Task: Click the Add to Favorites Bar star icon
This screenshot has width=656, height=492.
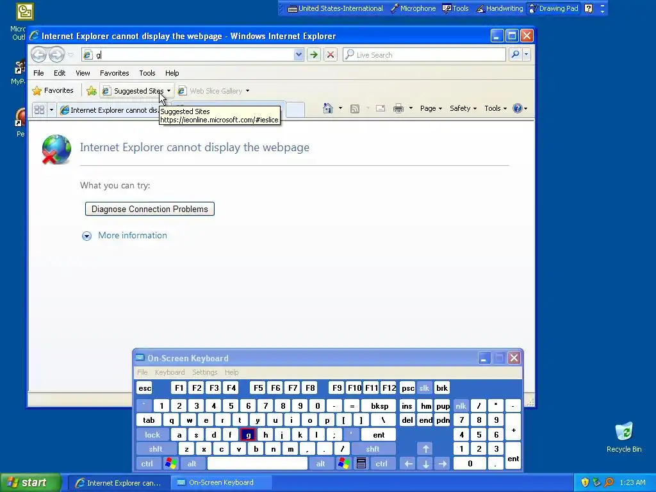Action: (x=92, y=91)
